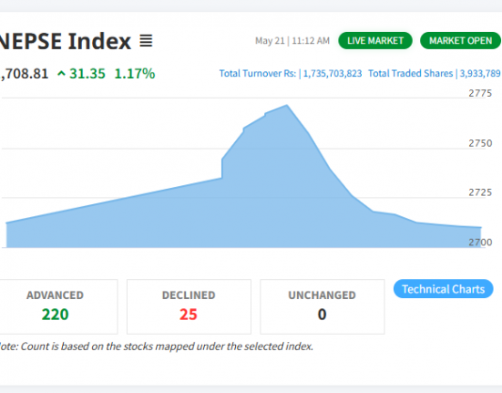
Task: Open the hamburger menu beside NEPSE Index
Action: click(x=146, y=41)
